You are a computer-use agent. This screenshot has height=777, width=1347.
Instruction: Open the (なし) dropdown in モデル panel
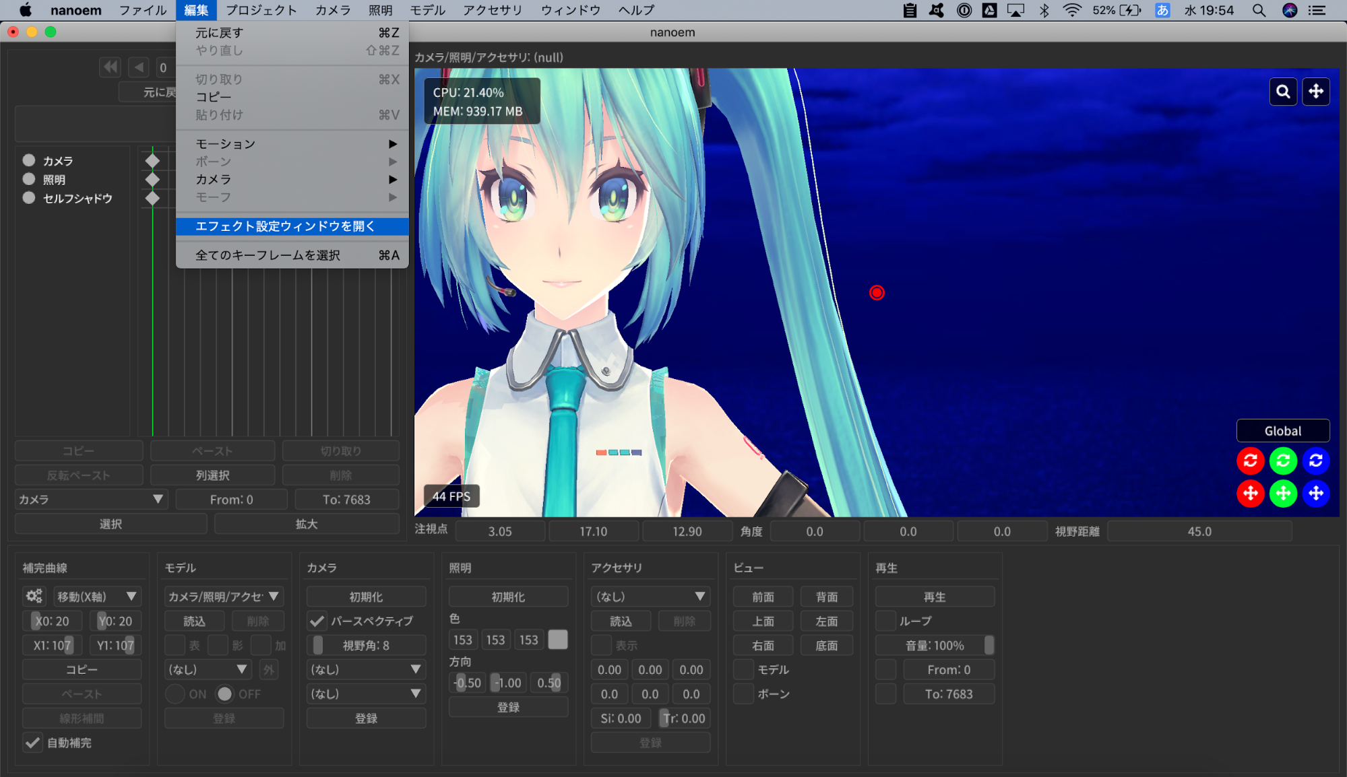click(208, 669)
